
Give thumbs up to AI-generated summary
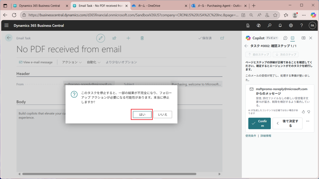(303, 112)
